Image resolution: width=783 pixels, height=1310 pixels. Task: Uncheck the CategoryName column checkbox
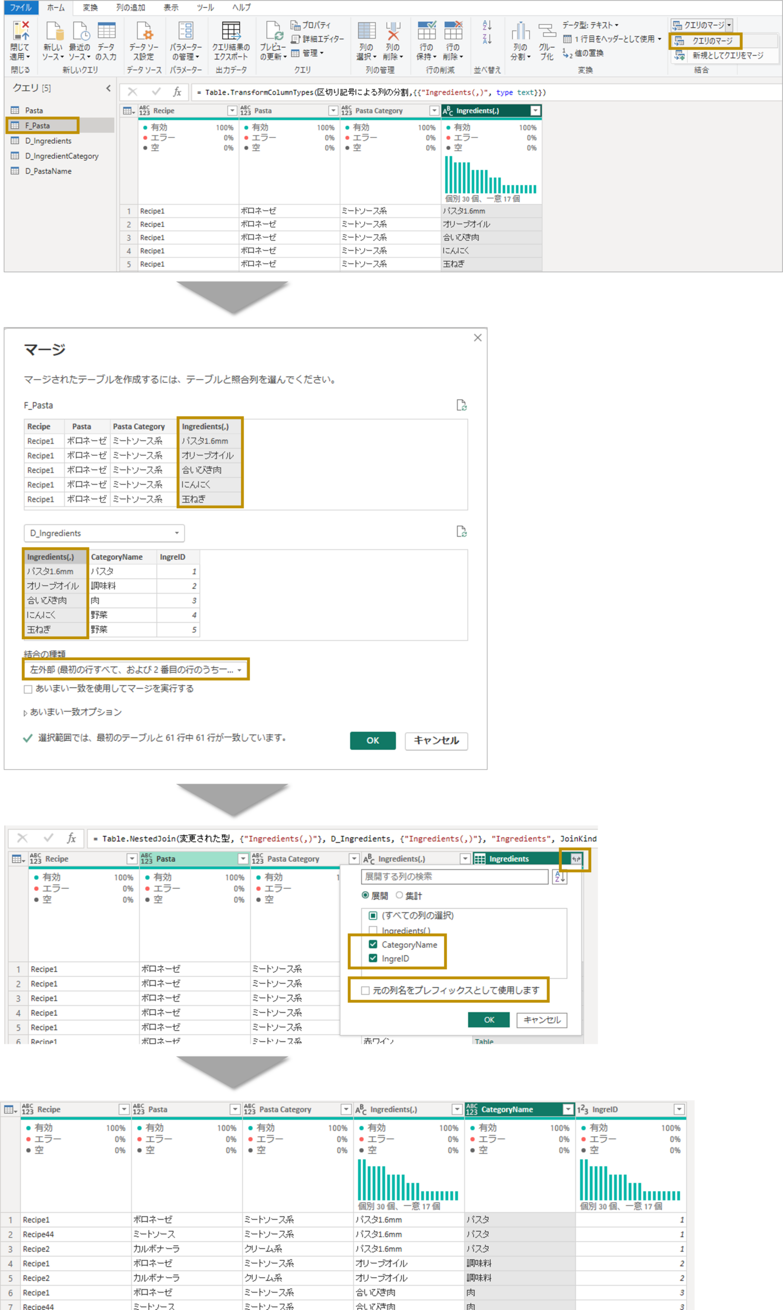point(373,945)
